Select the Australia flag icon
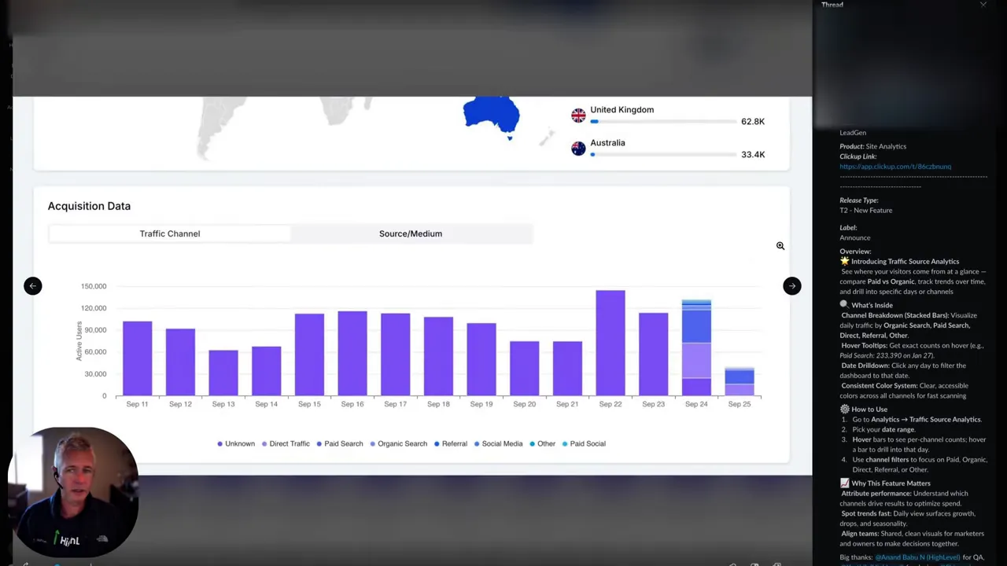Viewport: 1007px width, 566px height. 578,149
